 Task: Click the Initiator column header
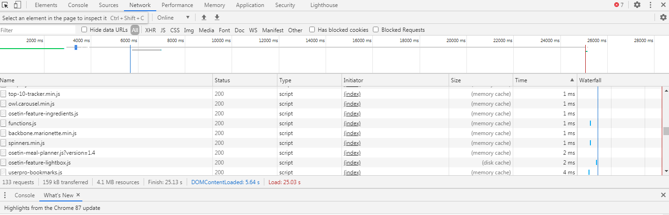click(395, 80)
